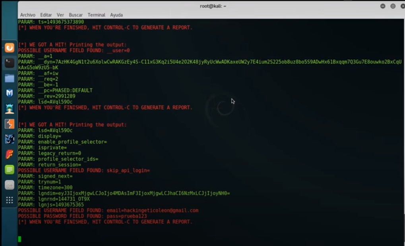Maximize the root@kali terminal window
This screenshot has width=405, height=246.
(x=393, y=6)
